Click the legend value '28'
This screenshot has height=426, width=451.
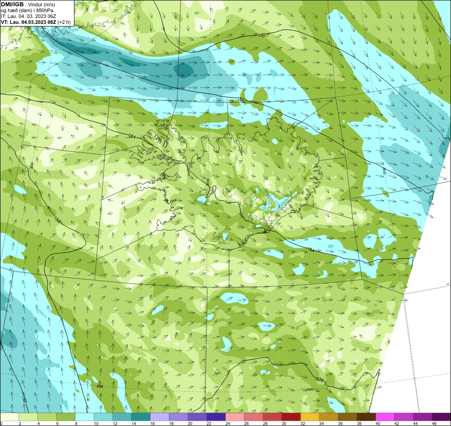pyautogui.click(x=265, y=423)
